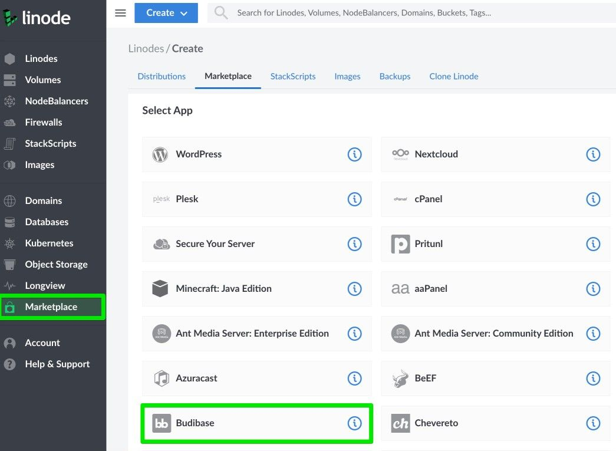Show info for WordPress app
Image resolution: width=616 pixels, height=451 pixels.
click(354, 154)
